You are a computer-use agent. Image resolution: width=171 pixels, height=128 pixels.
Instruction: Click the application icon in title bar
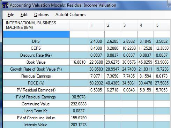[x=5, y=5]
